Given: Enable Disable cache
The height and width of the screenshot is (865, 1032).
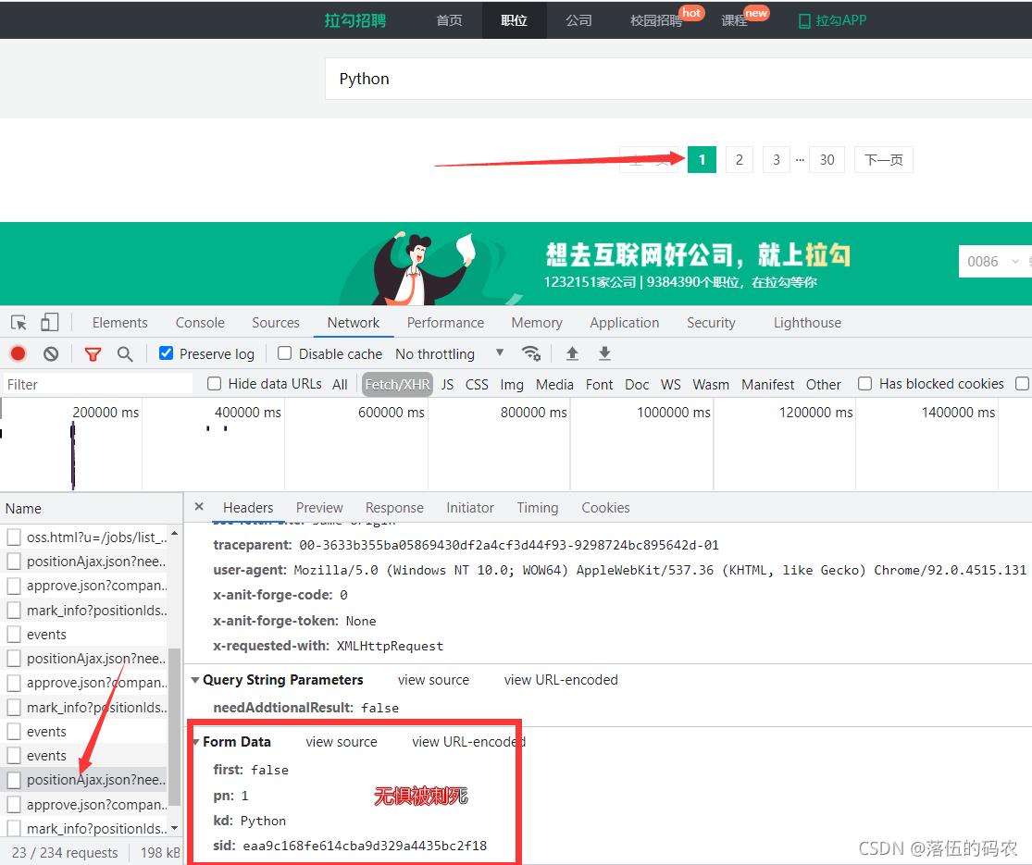Looking at the screenshot, I should (x=284, y=353).
